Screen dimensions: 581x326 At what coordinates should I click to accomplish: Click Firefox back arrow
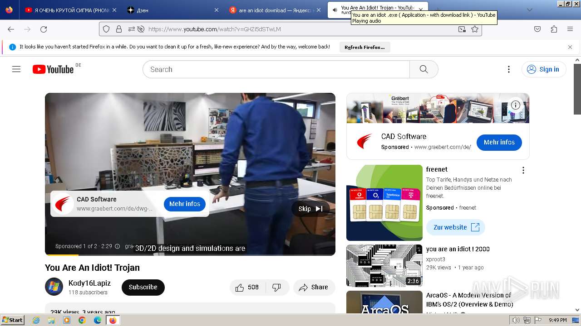pyautogui.click(x=11, y=29)
